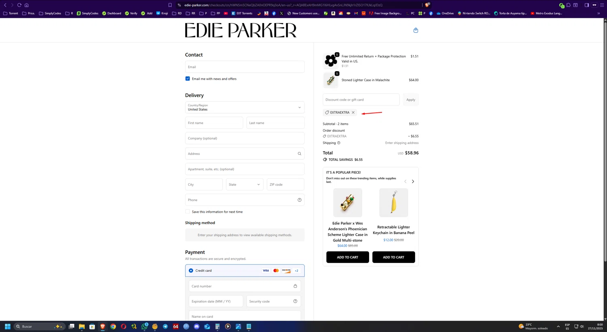Open Brave browser in the taskbar
This screenshot has width=607, height=332.
click(x=103, y=326)
